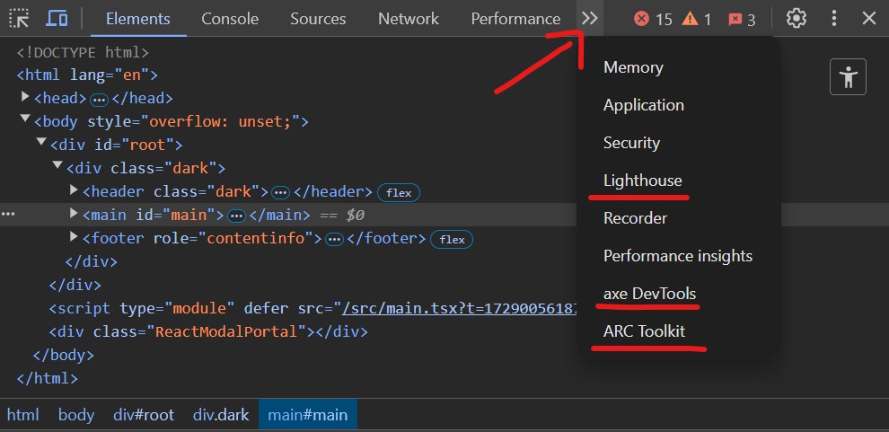Click the script type="module" line
Image resolution: width=889 pixels, height=432 pixels.
pos(313,309)
